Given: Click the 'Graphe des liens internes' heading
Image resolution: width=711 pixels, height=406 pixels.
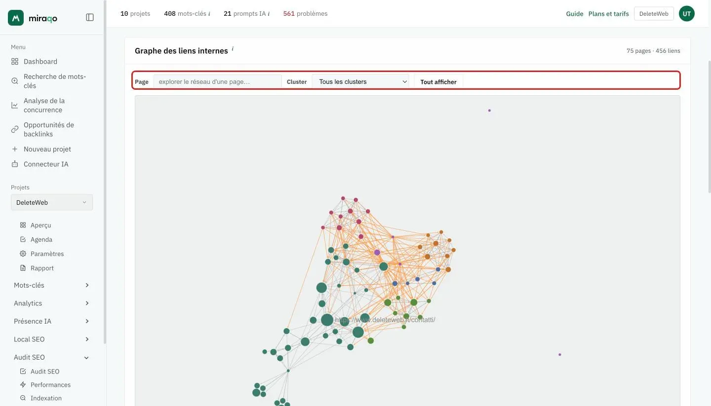Looking at the screenshot, I should tap(181, 51).
